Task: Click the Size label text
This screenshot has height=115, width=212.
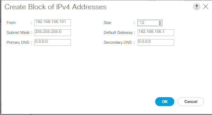Action: [x=107, y=23]
